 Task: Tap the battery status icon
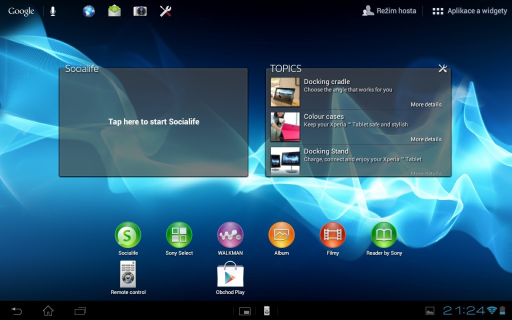pos(502,310)
